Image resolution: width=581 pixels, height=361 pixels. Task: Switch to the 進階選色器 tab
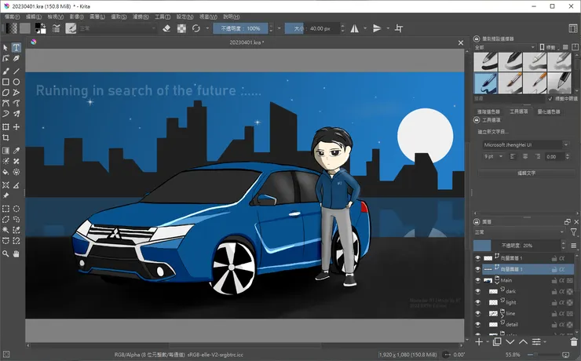pos(489,111)
